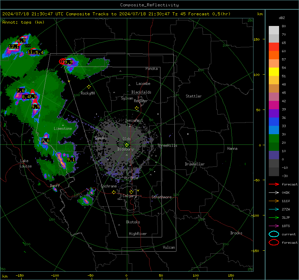Click the Okotoks label

point(133,222)
